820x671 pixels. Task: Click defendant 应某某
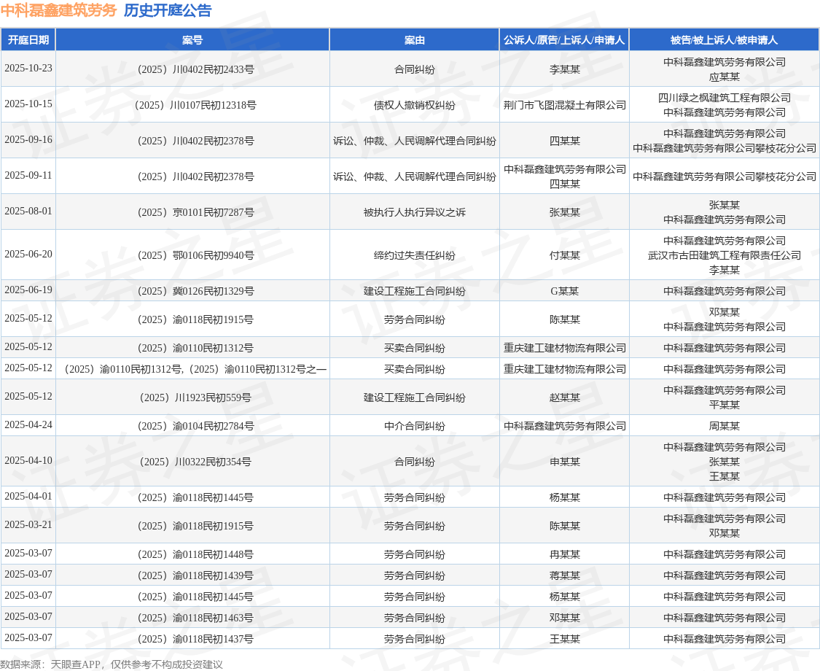(x=725, y=77)
